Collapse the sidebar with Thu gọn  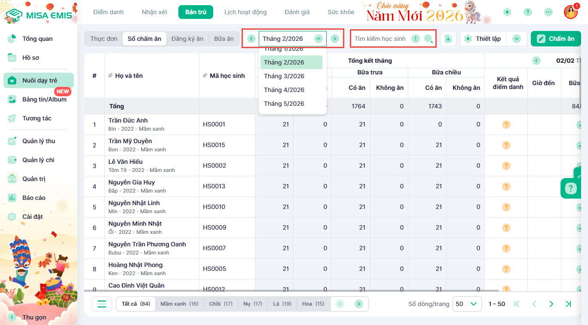pyautogui.click(x=34, y=317)
